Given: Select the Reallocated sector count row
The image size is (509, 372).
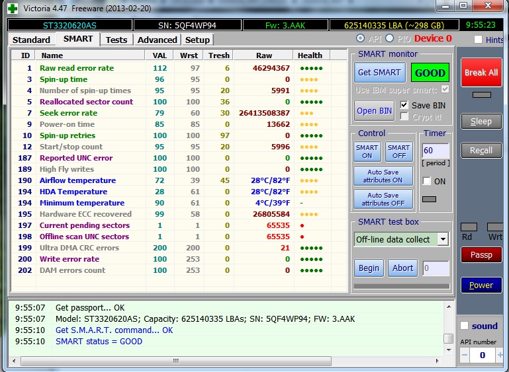Looking at the screenshot, I should tap(179, 102).
